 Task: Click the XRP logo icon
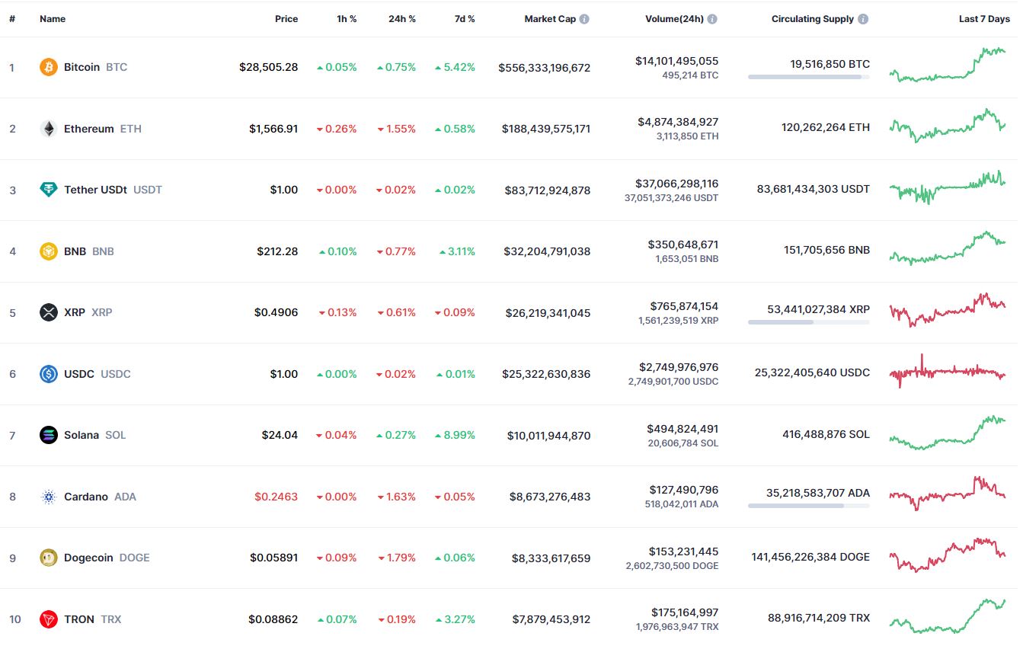pyautogui.click(x=49, y=312)
